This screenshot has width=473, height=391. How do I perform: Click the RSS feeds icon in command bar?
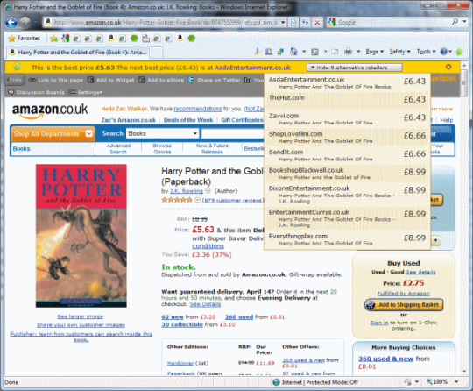[314, 52]
